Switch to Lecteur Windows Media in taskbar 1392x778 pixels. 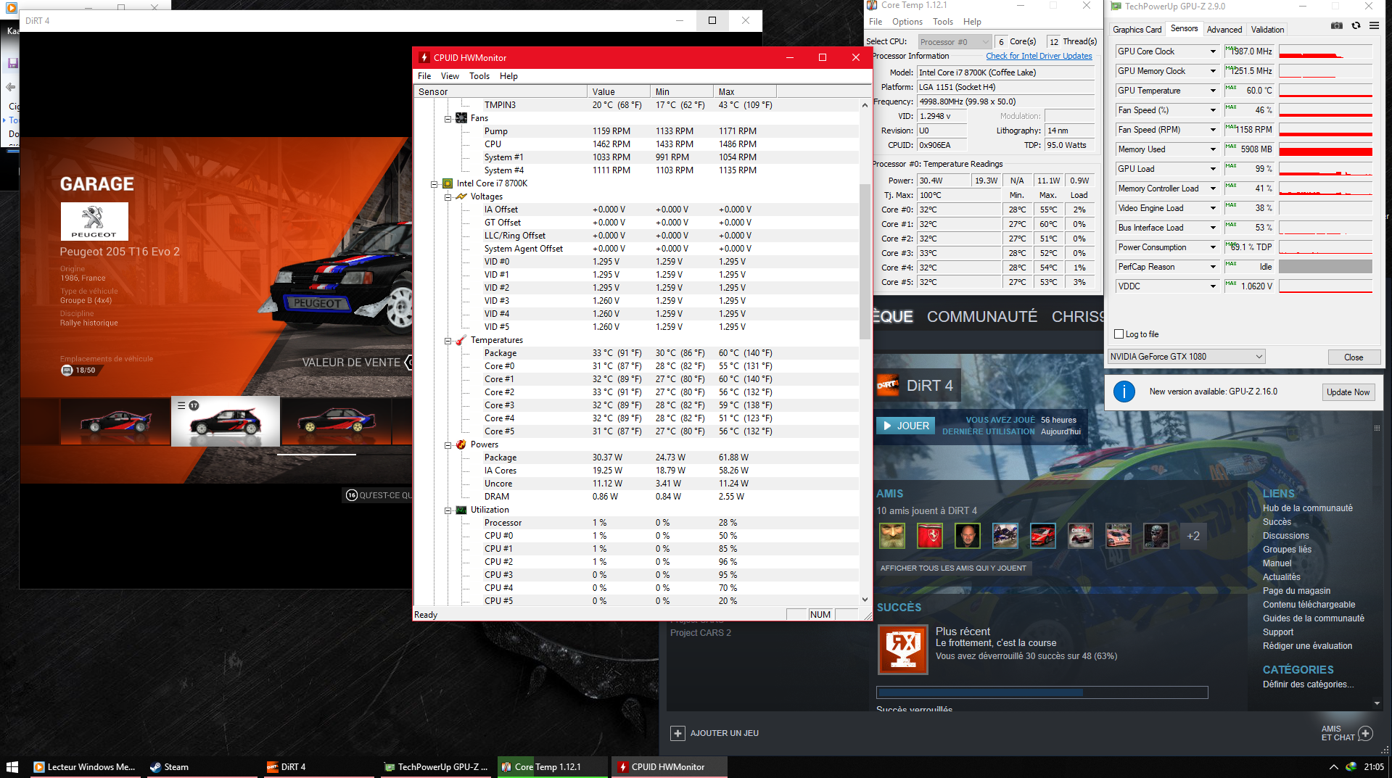(85, 766)
